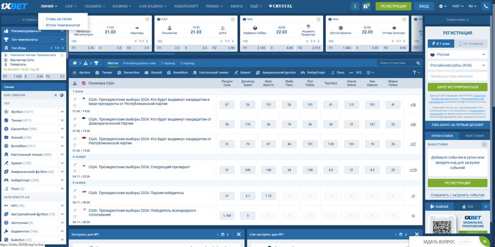The height and width of the screenshot is (247, 495).
Task: Switch to Рекомендовано вам tab
Action: [x=139, y=63]
